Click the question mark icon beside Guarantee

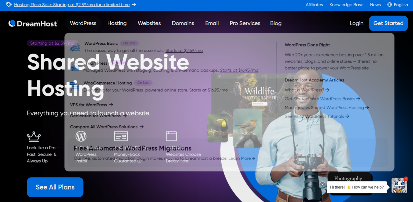pos(139,161)
